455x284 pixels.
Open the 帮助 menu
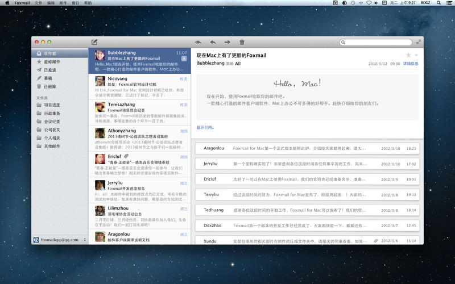(88, 3)
